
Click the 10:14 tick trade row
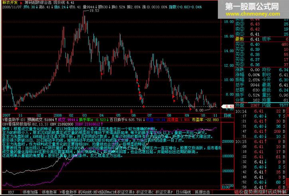(260, 111)
